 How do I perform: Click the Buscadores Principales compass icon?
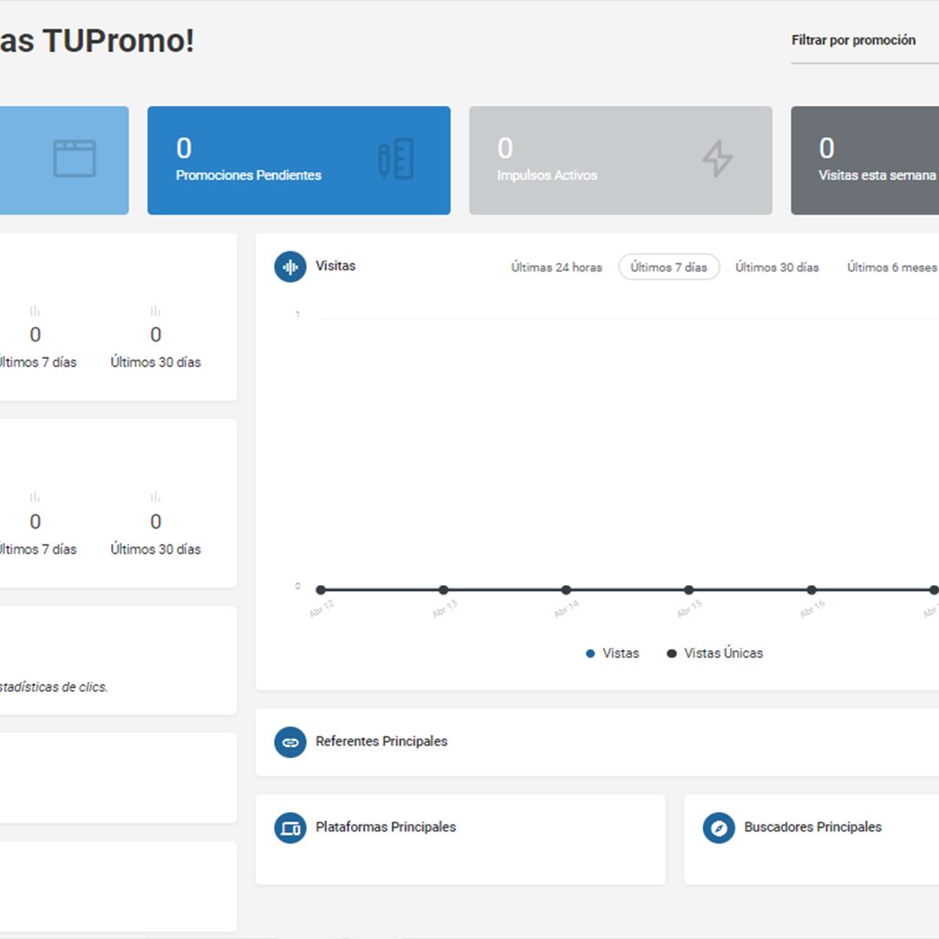coord(719,828)
